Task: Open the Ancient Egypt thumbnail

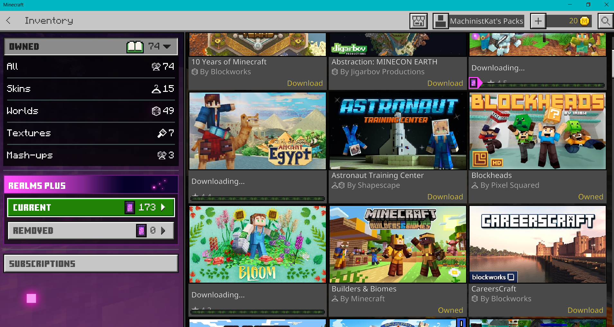Action: click(258, 131)
